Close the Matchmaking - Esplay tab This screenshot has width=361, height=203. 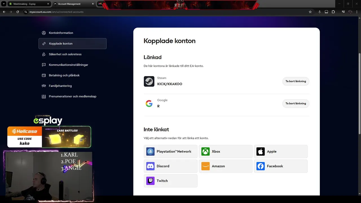pyautogui.click(x=48, y=4)
